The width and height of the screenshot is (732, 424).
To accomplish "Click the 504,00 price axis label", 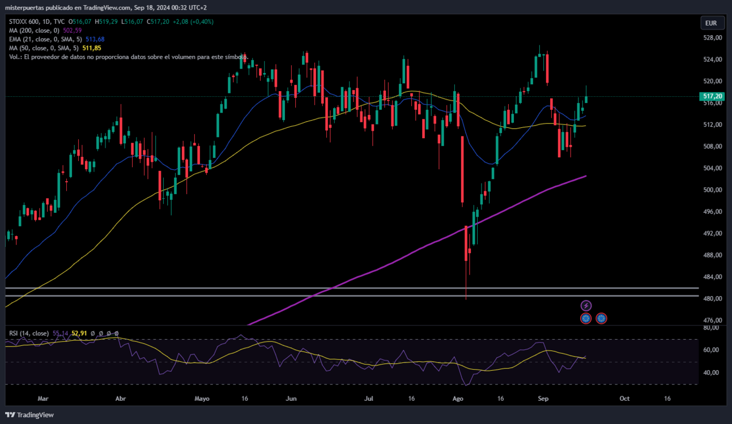I will click(713, 169).
